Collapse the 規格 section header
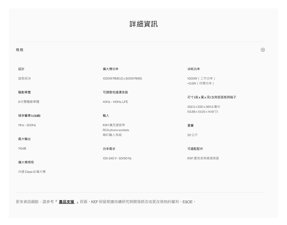287x225 pixels. click(20, 50)
